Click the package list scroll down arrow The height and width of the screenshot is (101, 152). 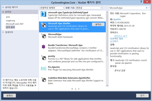(x=107, y=86)
